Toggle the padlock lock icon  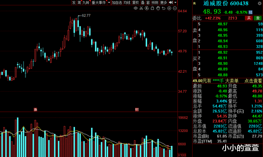click(x=152, y=8)
